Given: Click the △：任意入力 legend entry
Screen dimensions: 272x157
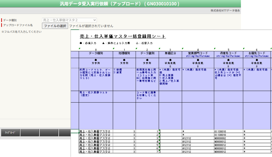Looking at the screenshot, I should (x=144, y=43).
